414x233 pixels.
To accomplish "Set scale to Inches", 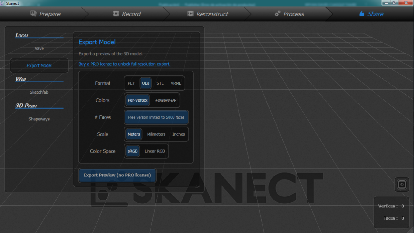I will (x=179, y=134).
